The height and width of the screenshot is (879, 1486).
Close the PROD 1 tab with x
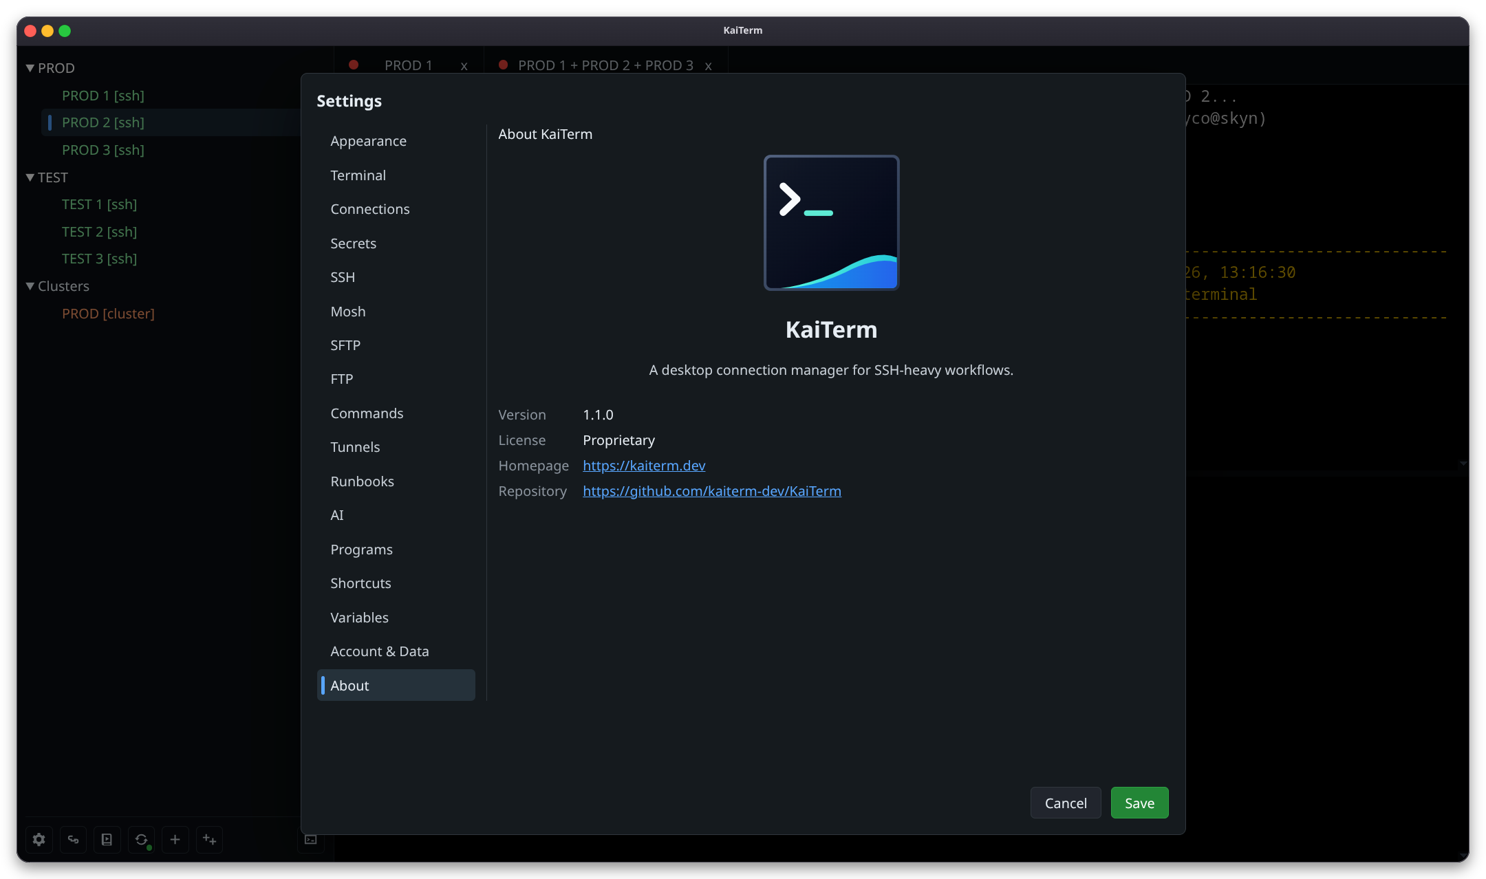coord(464,66)
